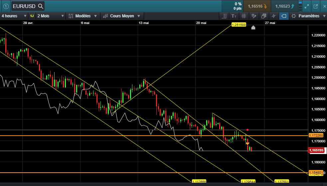Screen dimensions: 327x186
Task: Click the right-aligned lines scale icon
Action: [x=224, y=16]
